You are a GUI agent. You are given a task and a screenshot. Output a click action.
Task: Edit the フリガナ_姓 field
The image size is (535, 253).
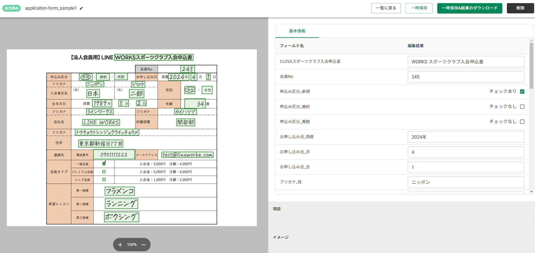click(x=466, y=182)
